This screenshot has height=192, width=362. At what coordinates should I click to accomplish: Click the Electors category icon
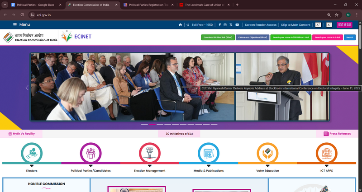pos(32,153)
